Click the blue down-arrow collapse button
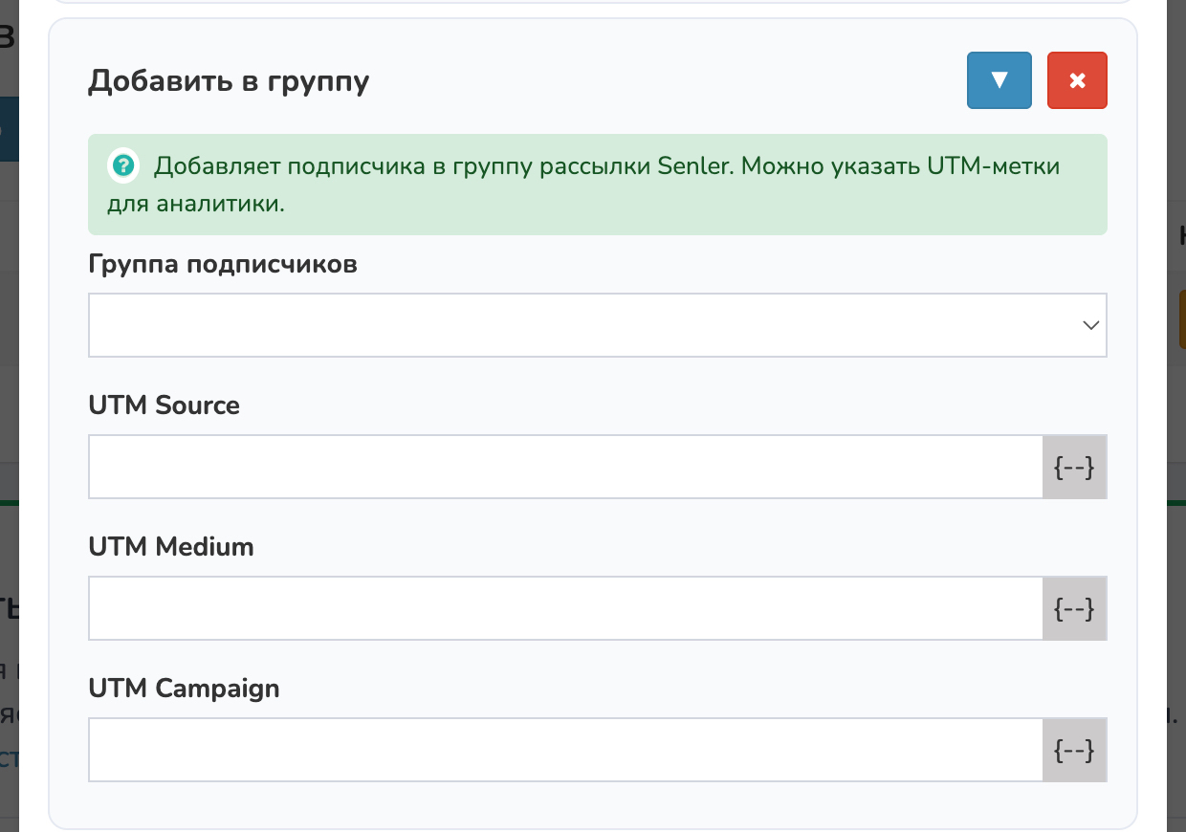1186x832 pixels. click(999, 80)
